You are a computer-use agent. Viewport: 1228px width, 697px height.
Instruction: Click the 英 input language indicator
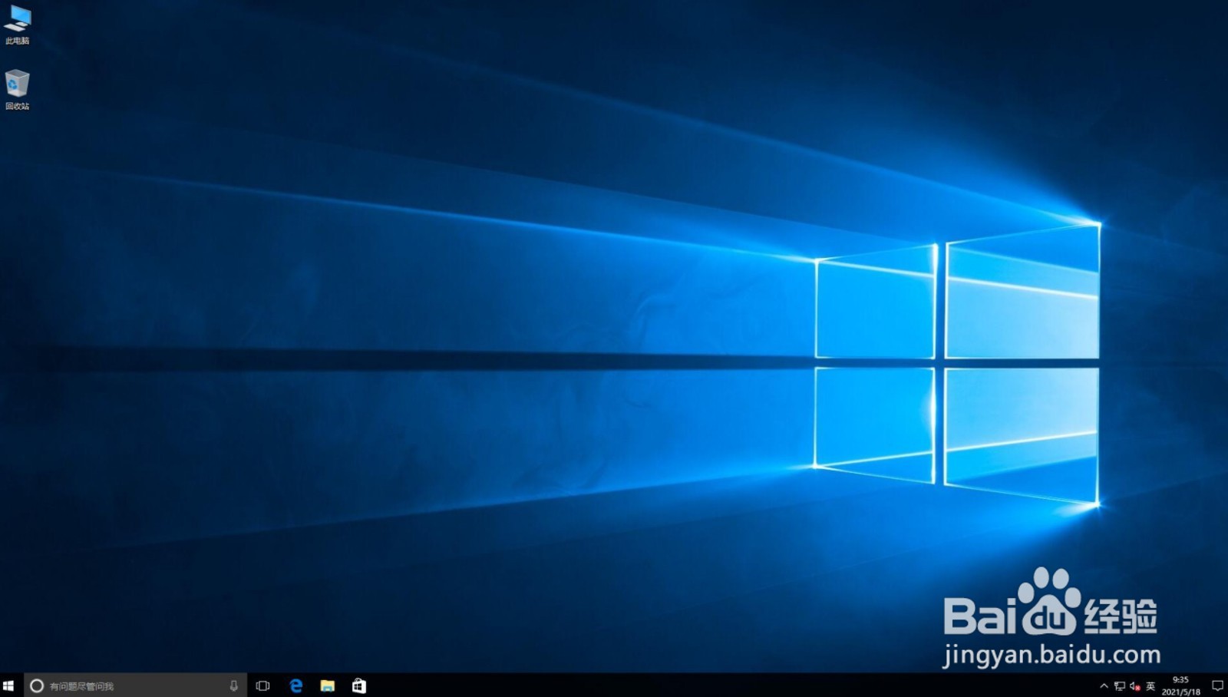1150,685
